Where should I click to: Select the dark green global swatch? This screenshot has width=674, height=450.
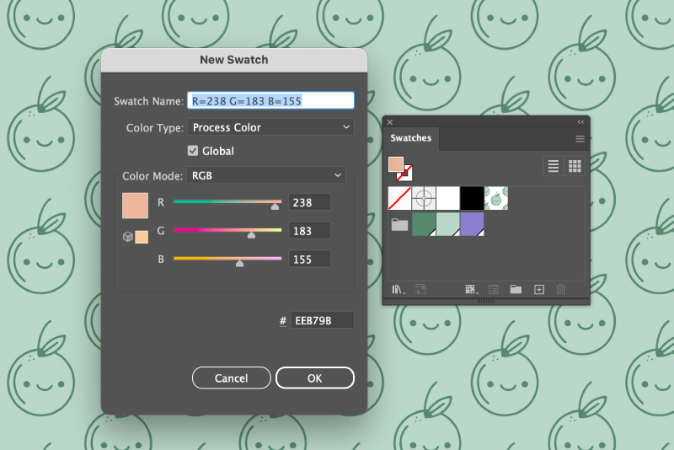pos(424,224)
